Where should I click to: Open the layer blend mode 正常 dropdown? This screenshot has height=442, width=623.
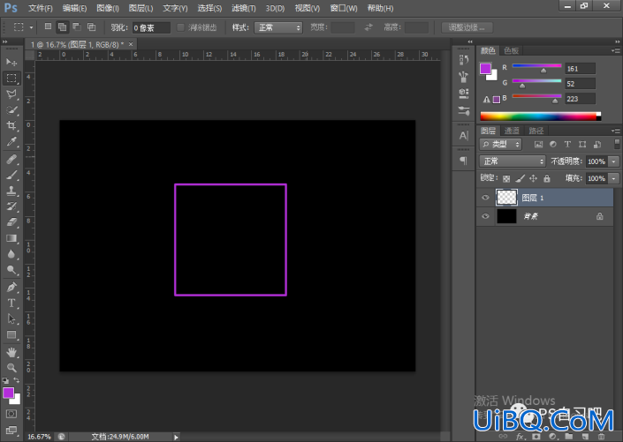pos(513,161)
